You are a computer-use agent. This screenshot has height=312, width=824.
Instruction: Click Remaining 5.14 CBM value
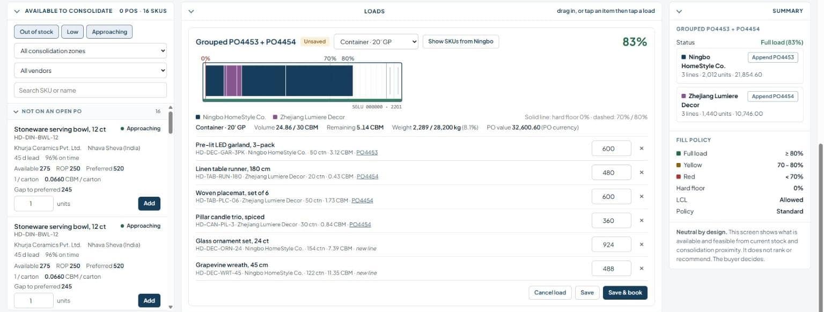(370, 128)
